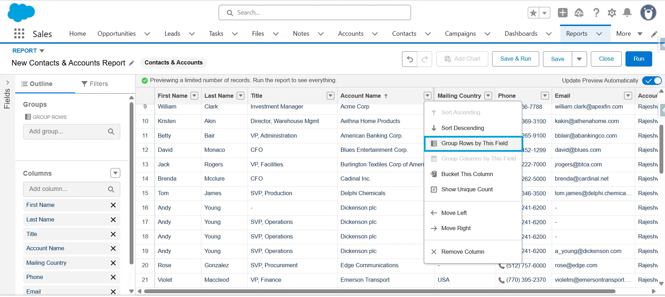
Task: Remove Last Name column from Columns list
Action: pyautogui.click(x=113, y=220)
